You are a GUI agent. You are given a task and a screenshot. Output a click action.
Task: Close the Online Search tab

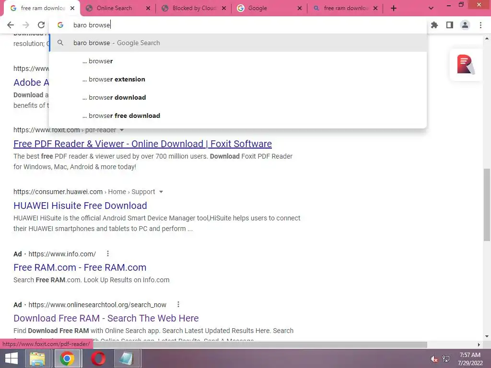pos(148,9)
